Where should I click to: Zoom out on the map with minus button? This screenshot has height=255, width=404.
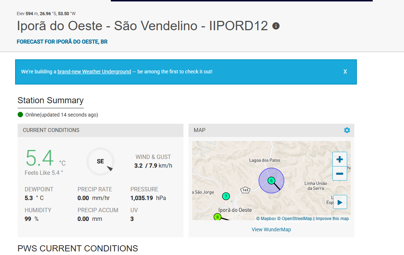(x=340, y=174)
